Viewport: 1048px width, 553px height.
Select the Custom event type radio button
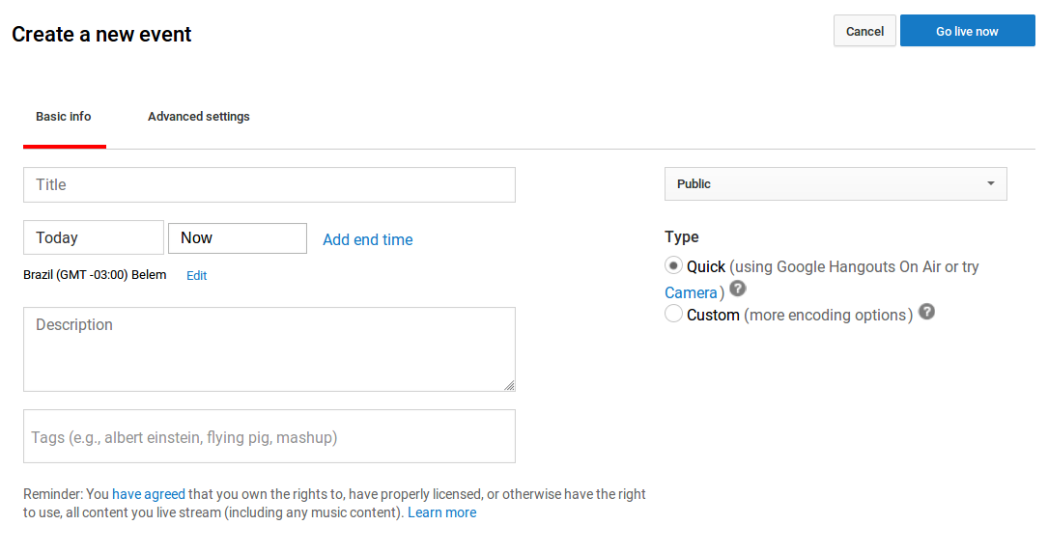[x=673, y=314]
